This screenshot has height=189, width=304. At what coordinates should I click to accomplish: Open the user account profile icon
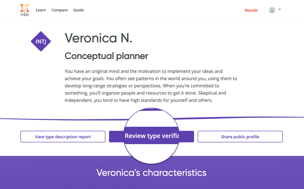272,10
